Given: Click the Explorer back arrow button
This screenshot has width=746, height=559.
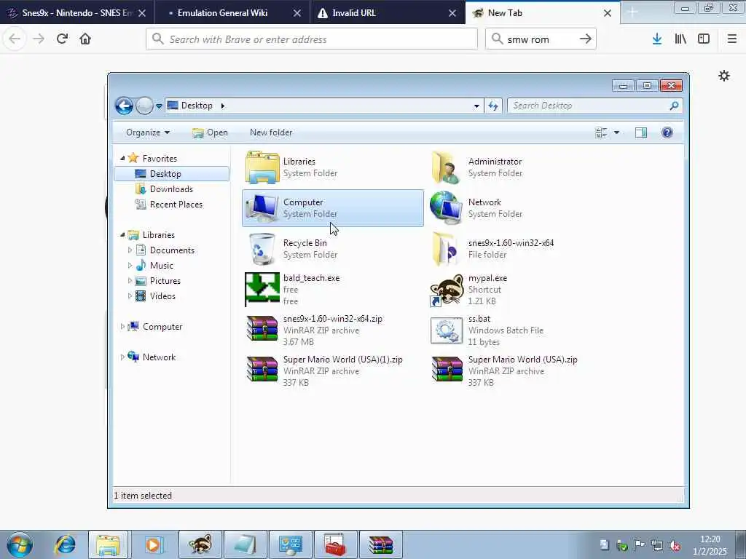Looking at the screenshot, I should pos(124,106).
